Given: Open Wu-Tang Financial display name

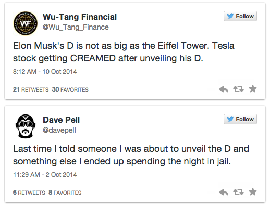Looking at the screenshot, I should (x=80, y=17).
